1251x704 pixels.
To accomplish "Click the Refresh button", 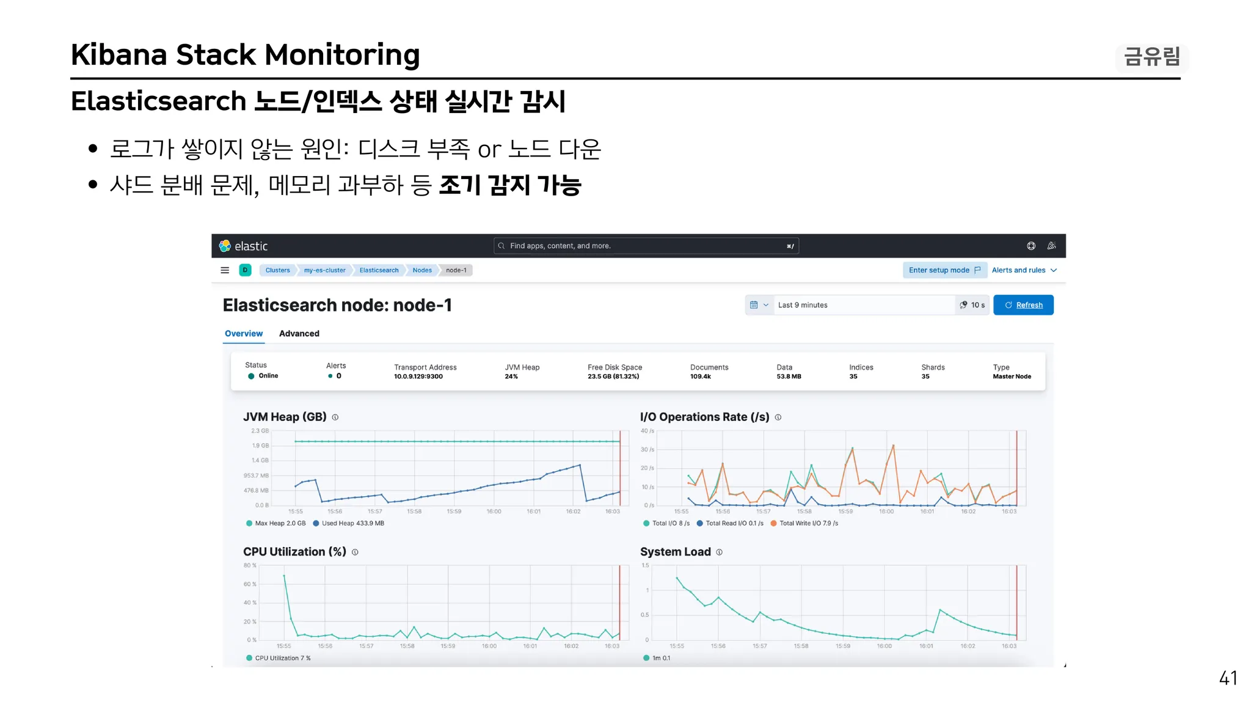I will click(1023, 305).
